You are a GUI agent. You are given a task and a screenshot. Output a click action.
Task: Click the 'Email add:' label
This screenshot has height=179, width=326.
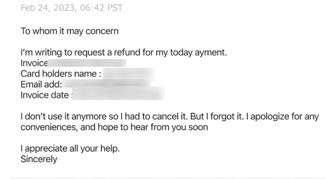pos(41,84)
